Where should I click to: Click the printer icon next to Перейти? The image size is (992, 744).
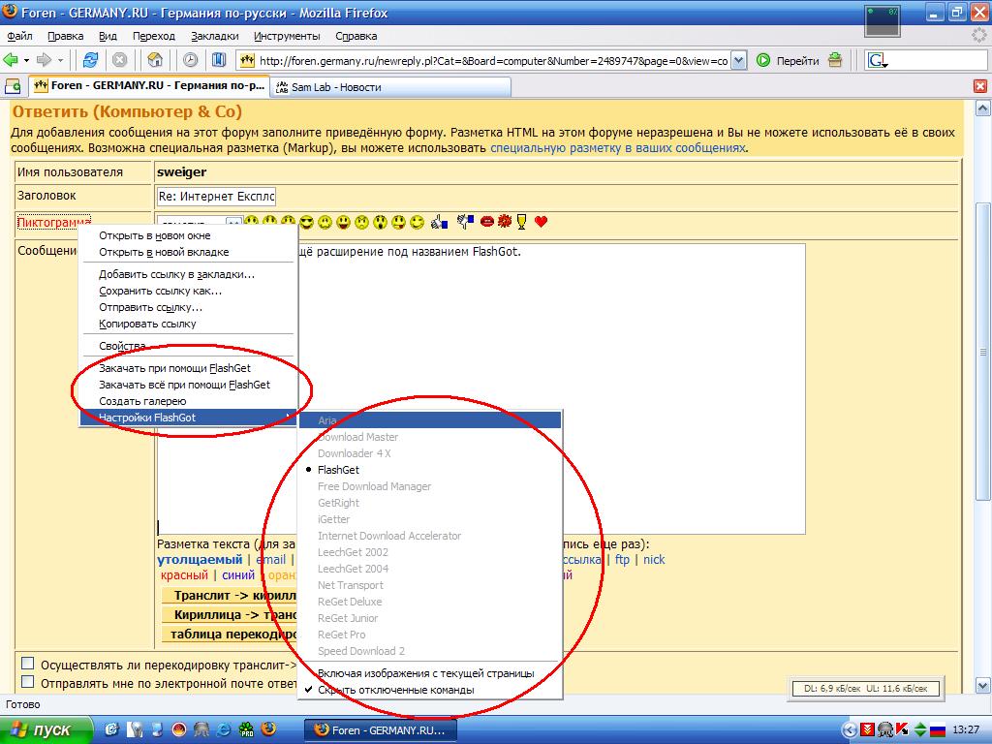[835, 60]
